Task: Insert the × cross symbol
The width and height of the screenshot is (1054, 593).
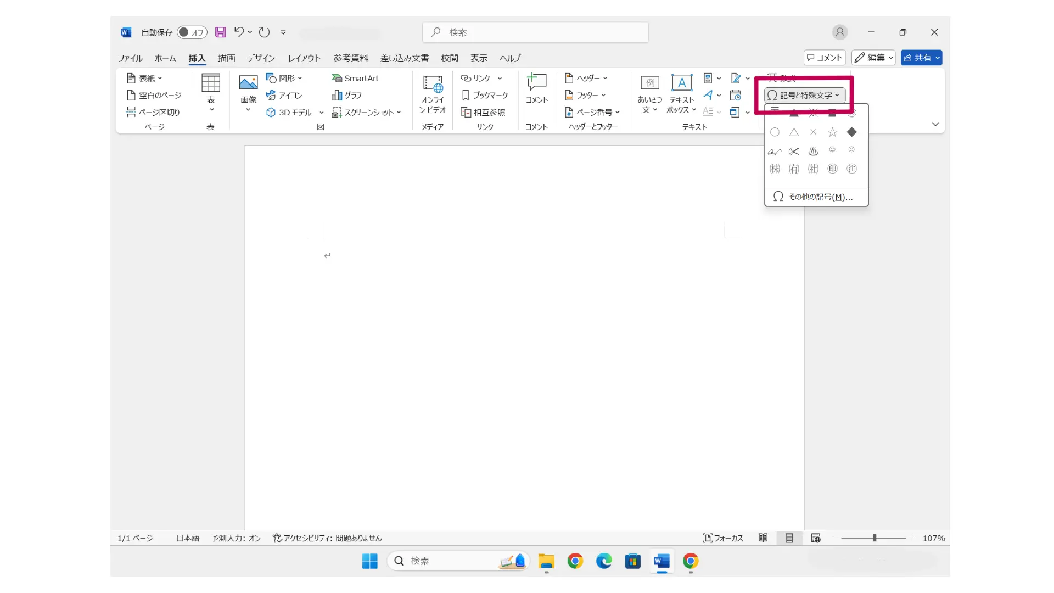Action: point(813,132)
